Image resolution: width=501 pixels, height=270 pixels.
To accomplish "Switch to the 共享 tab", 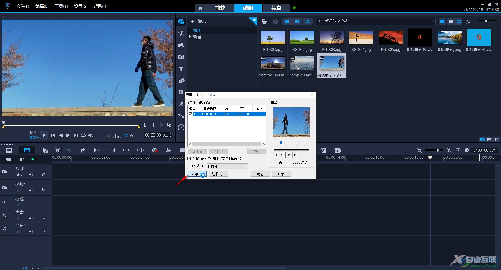I will coord(276,8).
